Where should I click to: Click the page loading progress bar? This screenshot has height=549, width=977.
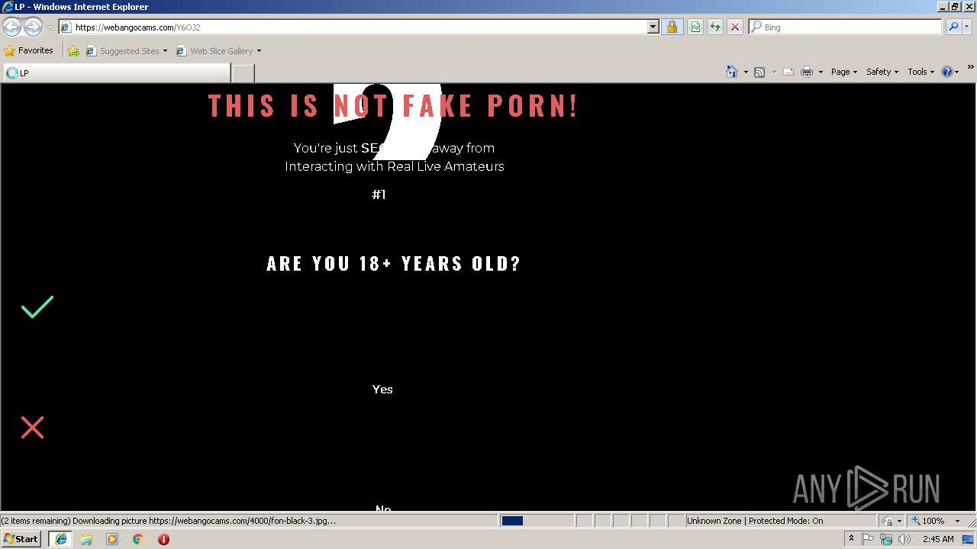coord(537,521)
